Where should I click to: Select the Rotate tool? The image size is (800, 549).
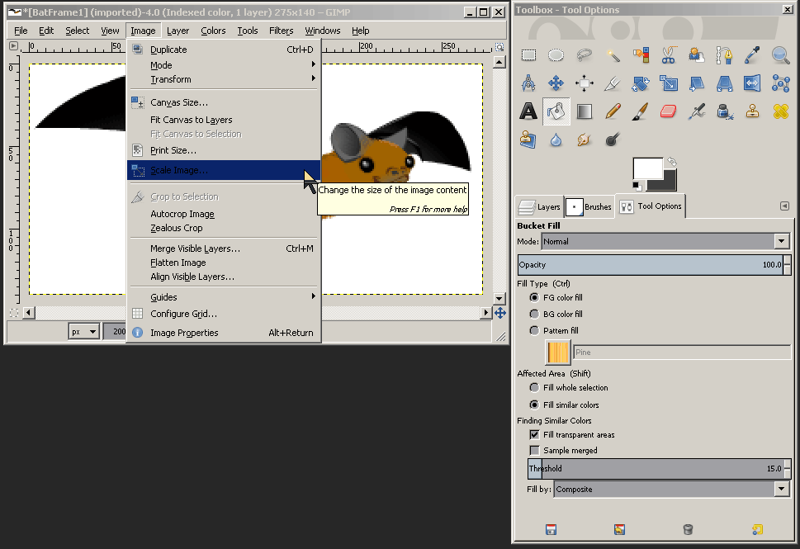[x=641, y=83]
